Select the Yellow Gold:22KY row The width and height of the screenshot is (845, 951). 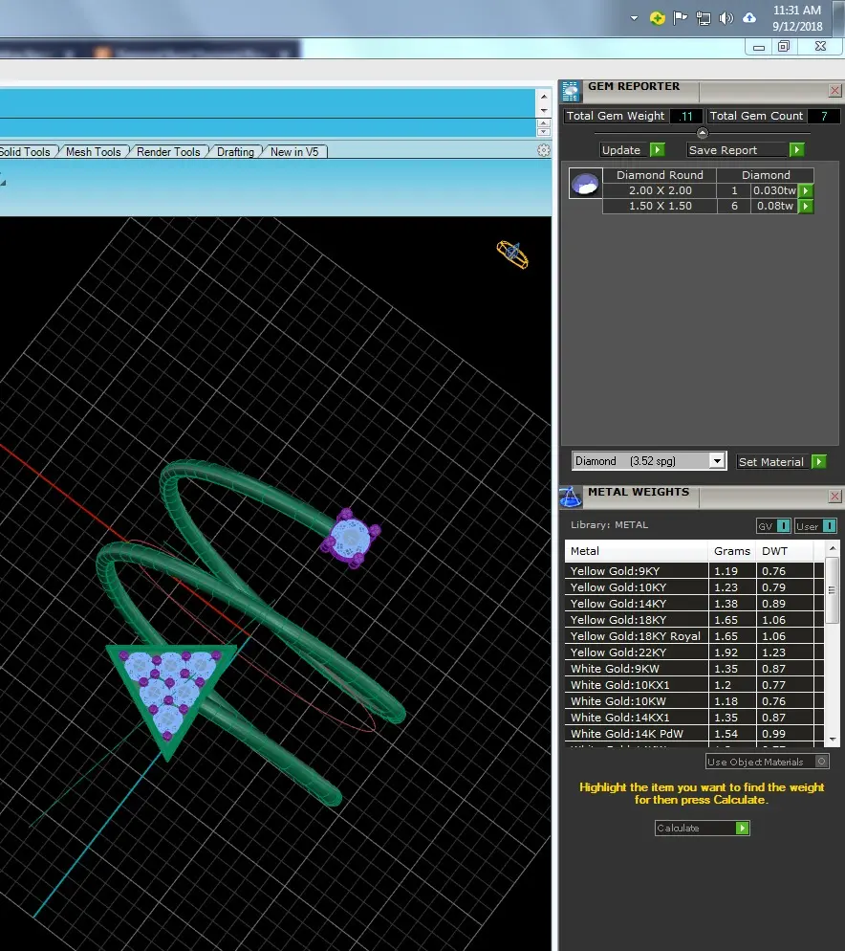(x=694, y=652)
